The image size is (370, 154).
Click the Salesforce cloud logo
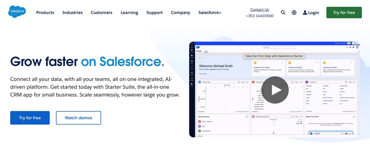click(17, 12)
